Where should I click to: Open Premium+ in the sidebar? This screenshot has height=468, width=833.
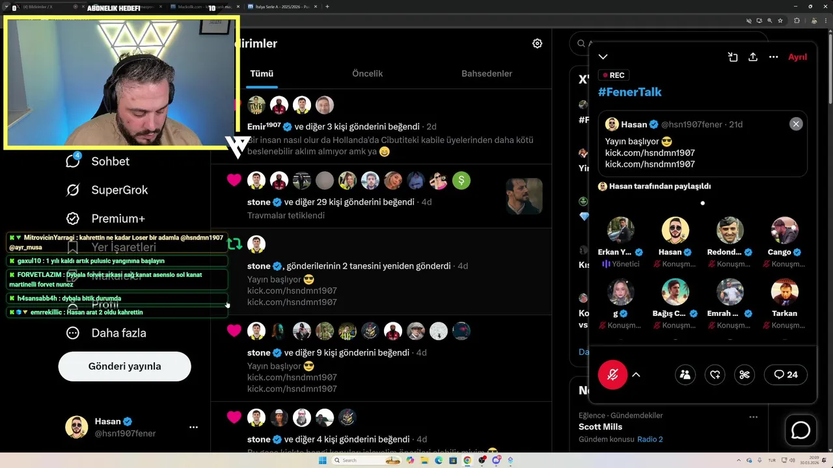(x=105, y=218)
